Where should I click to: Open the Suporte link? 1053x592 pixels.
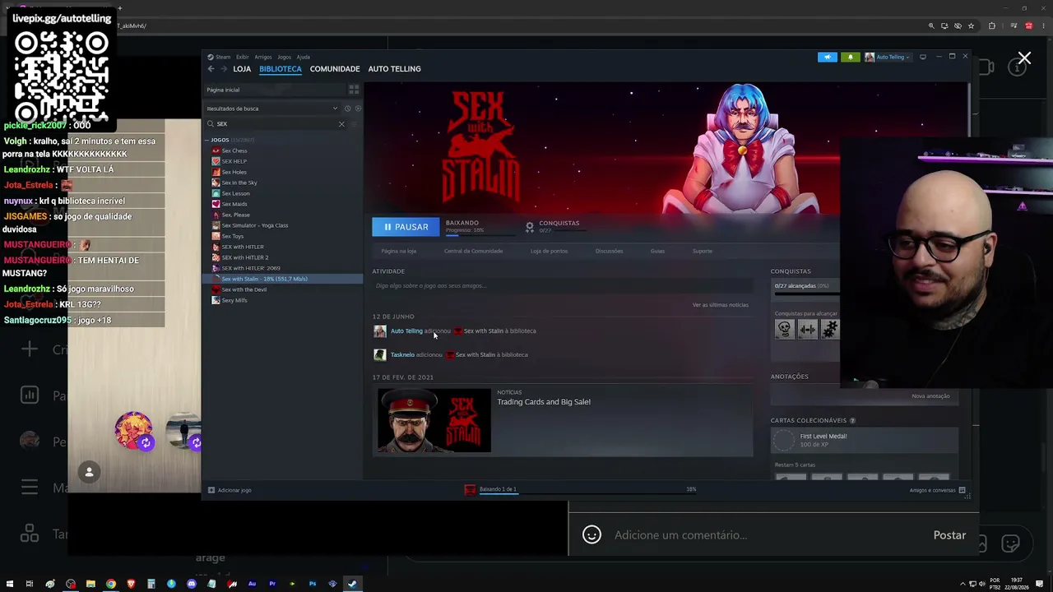(x=703, y=251)
